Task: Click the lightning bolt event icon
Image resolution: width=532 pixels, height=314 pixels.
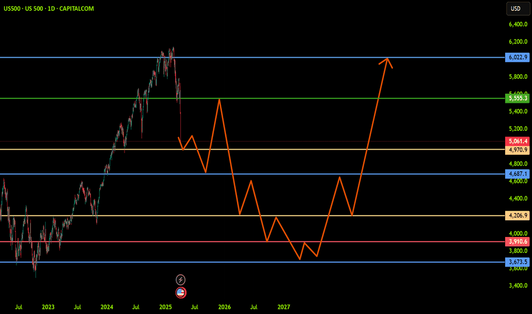Action: click(180, 280)
